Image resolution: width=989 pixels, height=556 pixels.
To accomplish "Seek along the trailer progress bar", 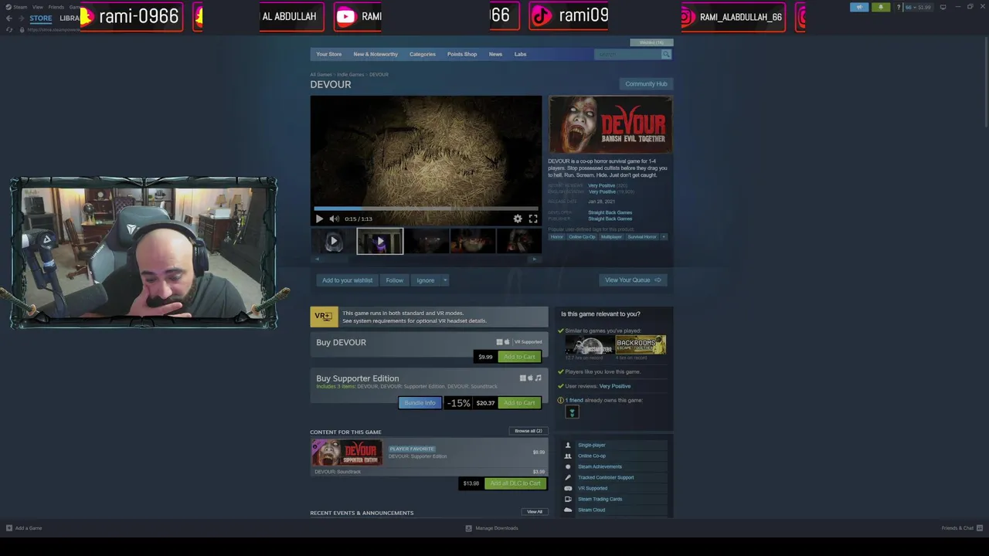I will tap(426, 208).
